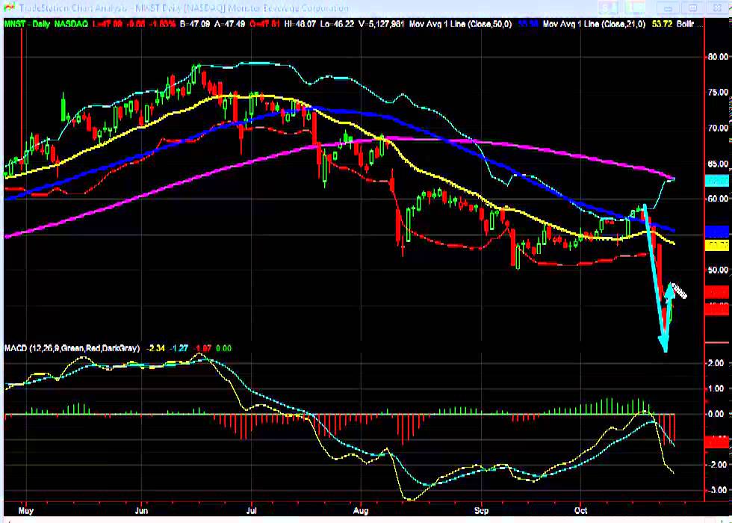Viewport: 732px width, 523px height.
Task: Click the truncated Bollinger indicator label
Action: (x=689, y=24)
